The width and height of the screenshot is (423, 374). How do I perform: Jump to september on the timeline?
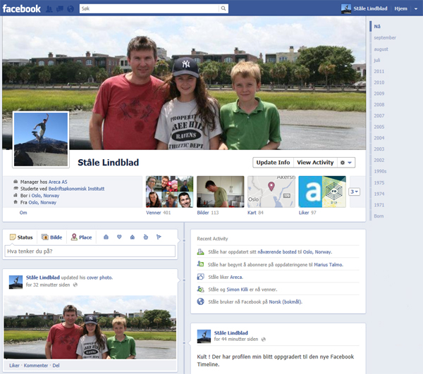(x=385, y=38)
